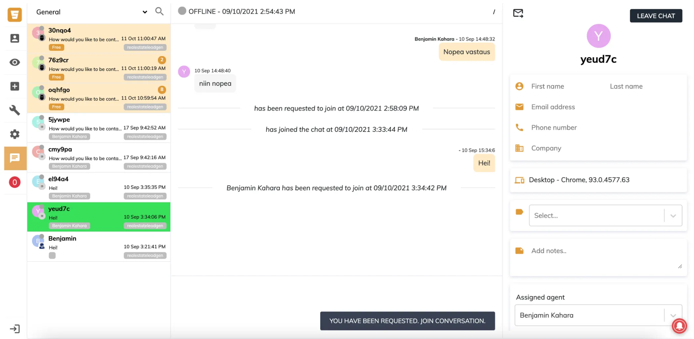Open the el94a4 conversation

pyautogui.click(x=99, y=187)
